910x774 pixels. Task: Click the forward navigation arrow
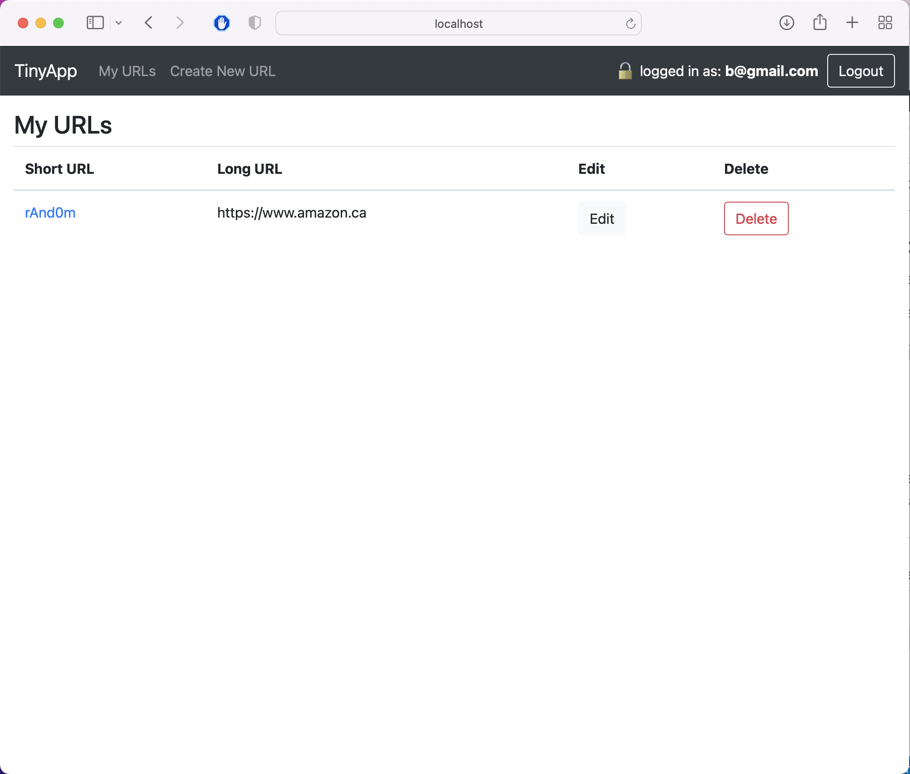point(179,23)
